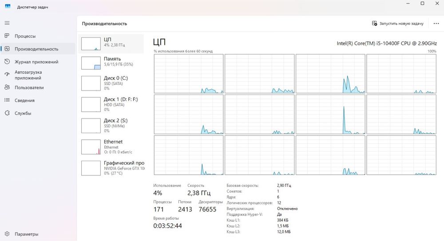Open the Службы page
444x241 pixels.
pos(23,113)
